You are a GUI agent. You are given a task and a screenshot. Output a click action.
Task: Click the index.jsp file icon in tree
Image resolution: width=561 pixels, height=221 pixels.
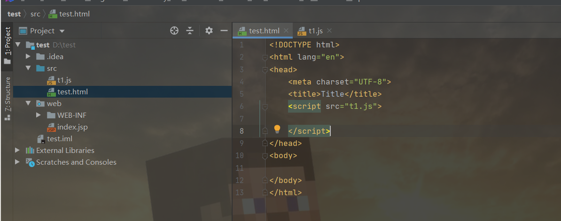click(x=51, y=128)
